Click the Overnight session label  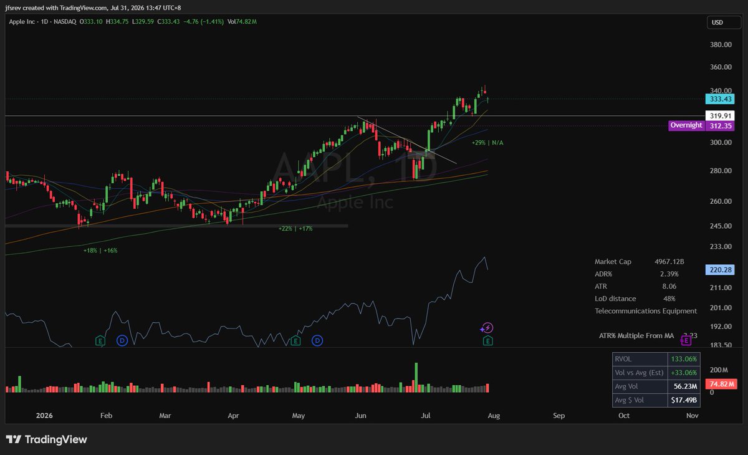tap(686, 125)
